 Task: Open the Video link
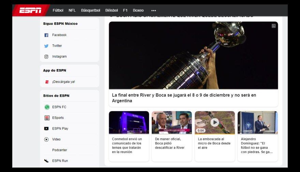[x=56, y=139]
